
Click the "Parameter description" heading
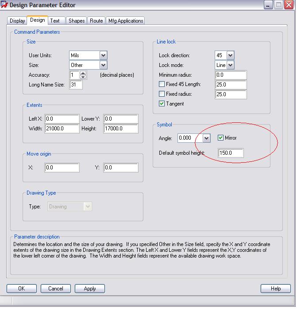pos(37,237)
